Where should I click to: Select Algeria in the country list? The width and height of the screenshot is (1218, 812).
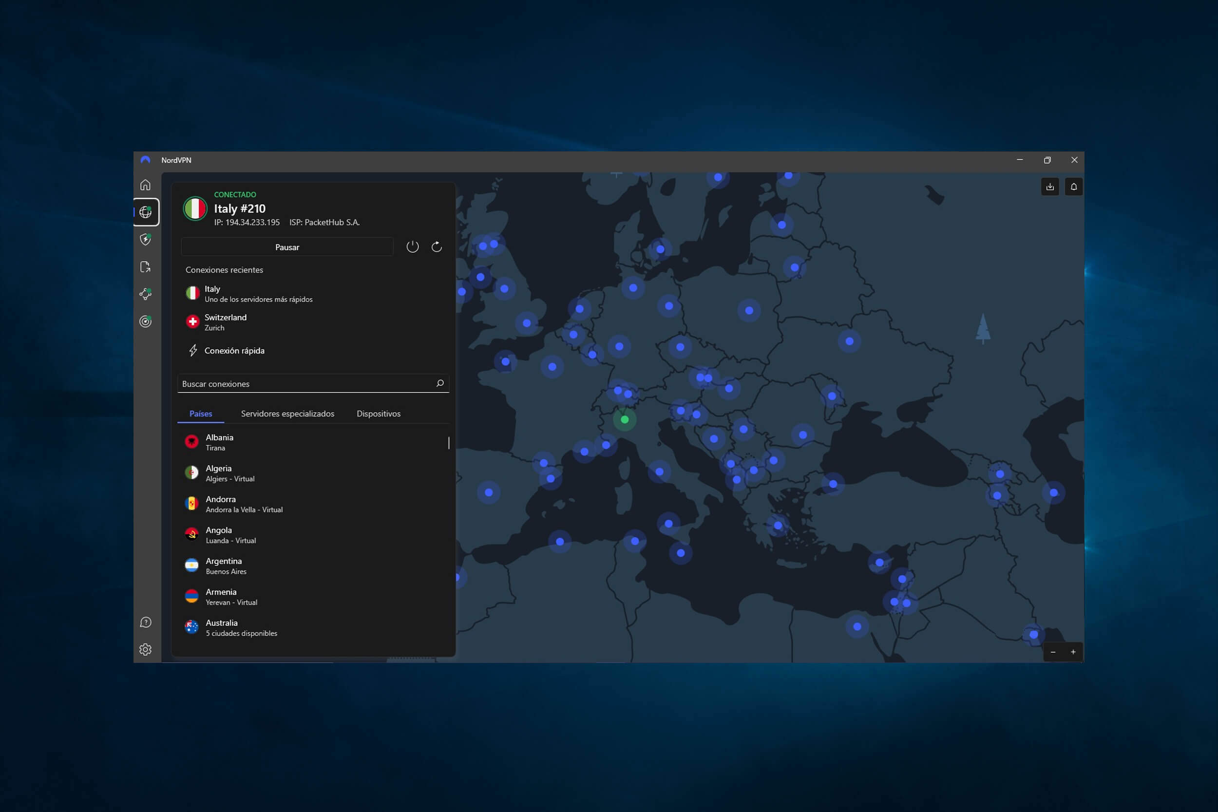(313, 473)
